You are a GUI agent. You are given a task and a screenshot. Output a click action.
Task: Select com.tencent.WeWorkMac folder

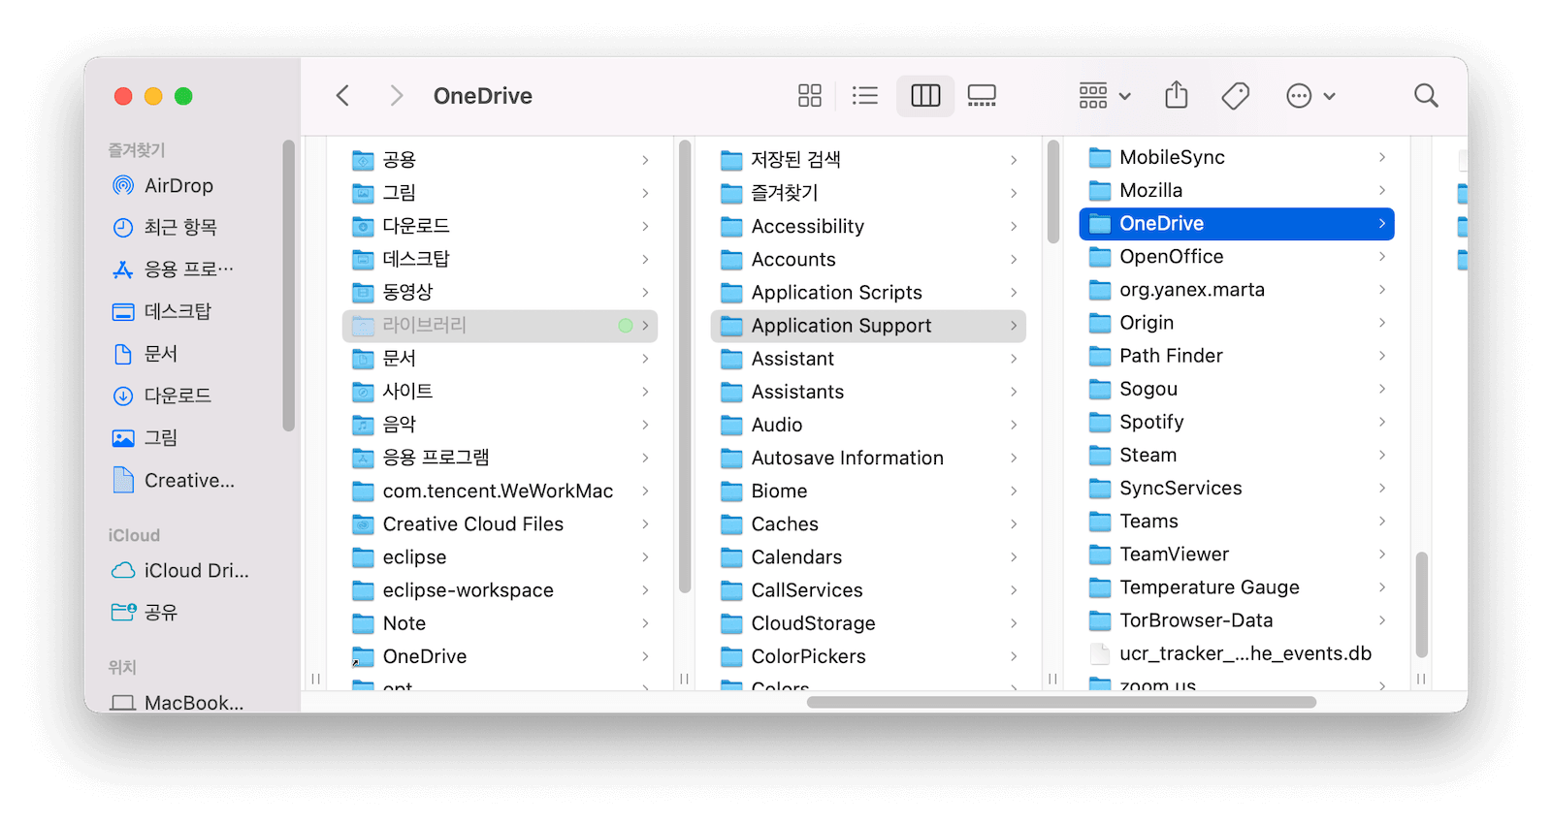click(x=500, y=491)
